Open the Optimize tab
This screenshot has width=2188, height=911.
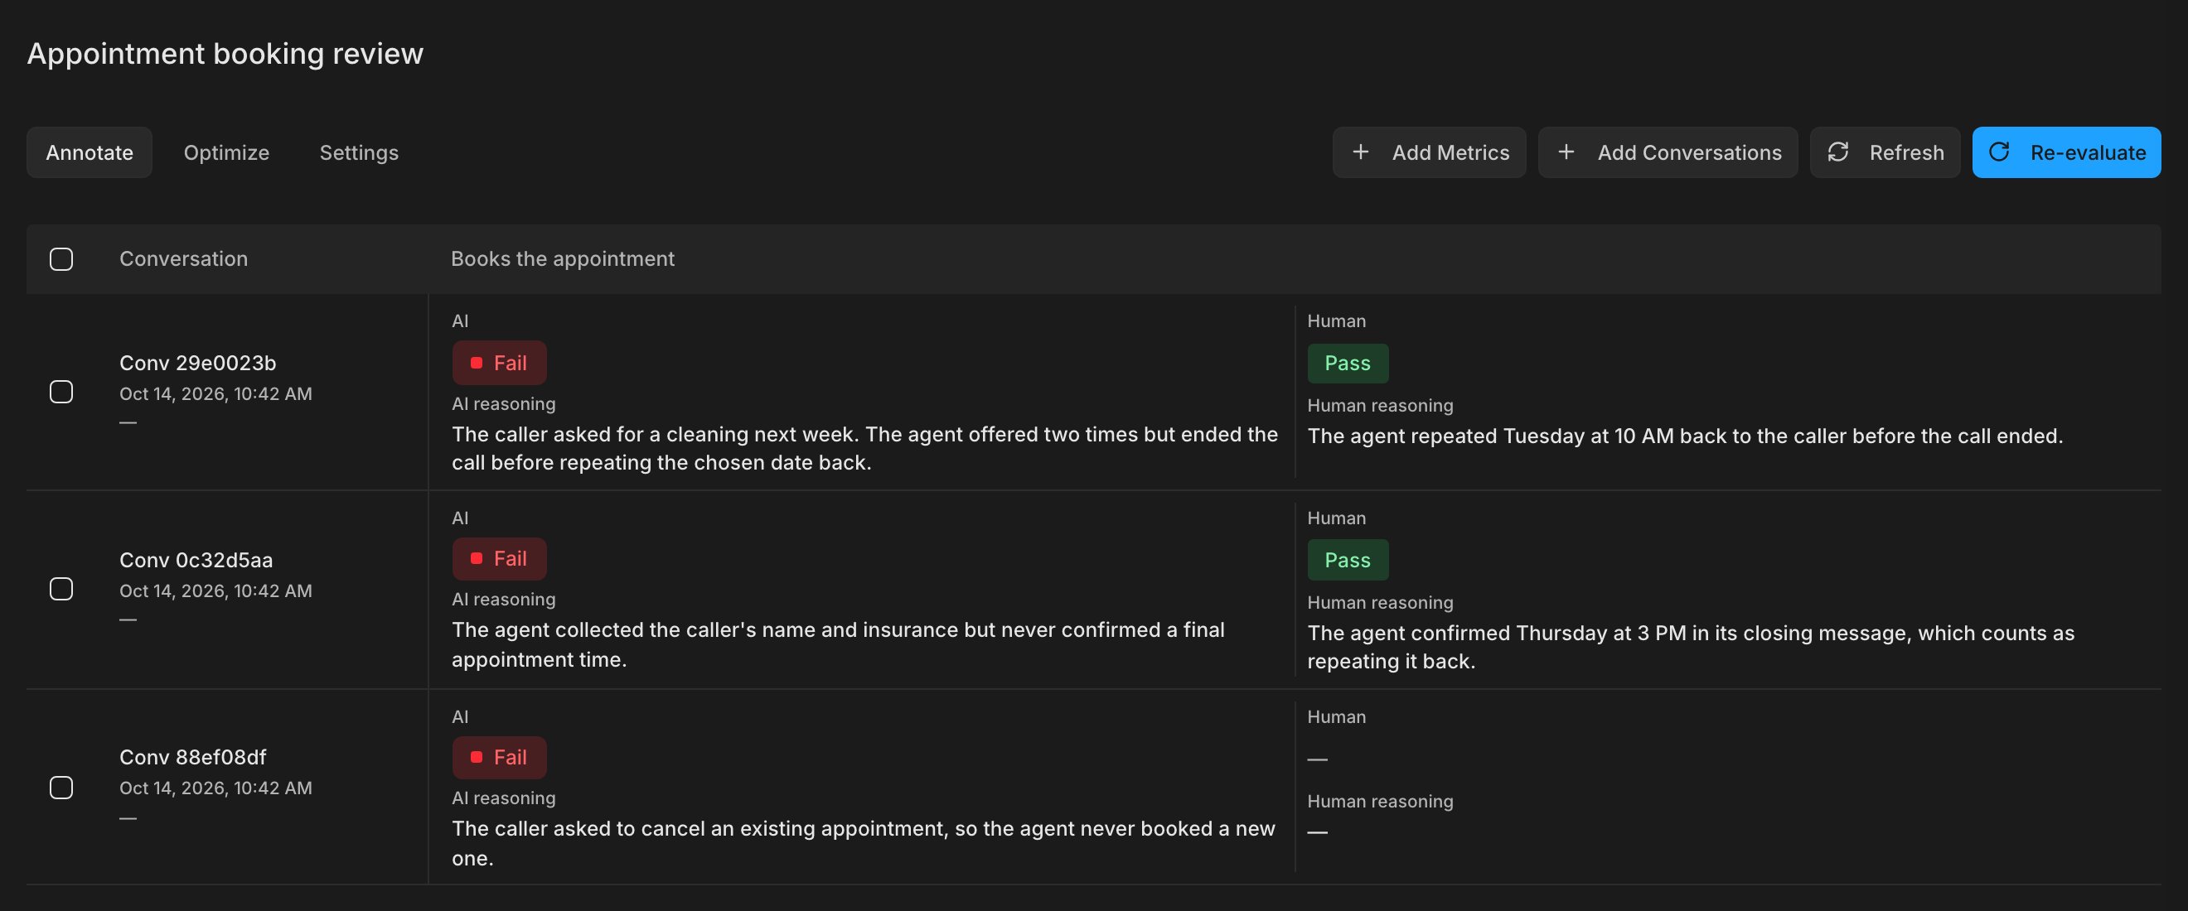click(226, 152)
